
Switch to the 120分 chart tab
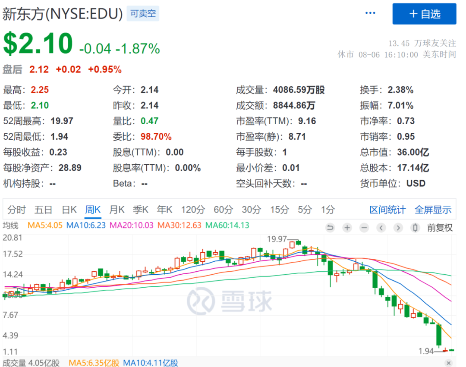pyautogui.click(x=193, y=210)
